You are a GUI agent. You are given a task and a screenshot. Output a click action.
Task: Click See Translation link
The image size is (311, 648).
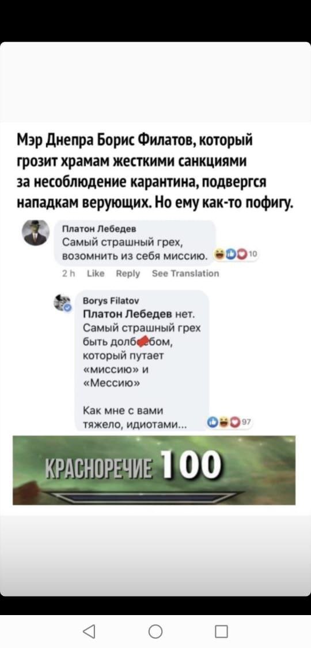tap(186, 274)
